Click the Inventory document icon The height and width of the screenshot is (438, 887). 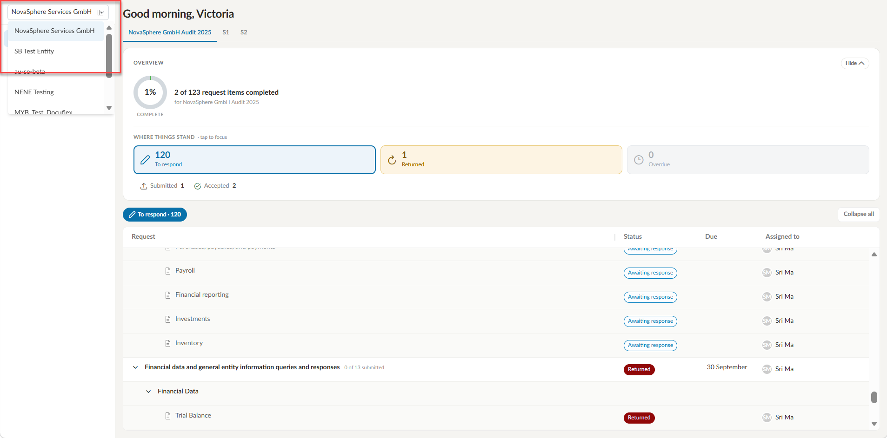[x=168, y=343]
